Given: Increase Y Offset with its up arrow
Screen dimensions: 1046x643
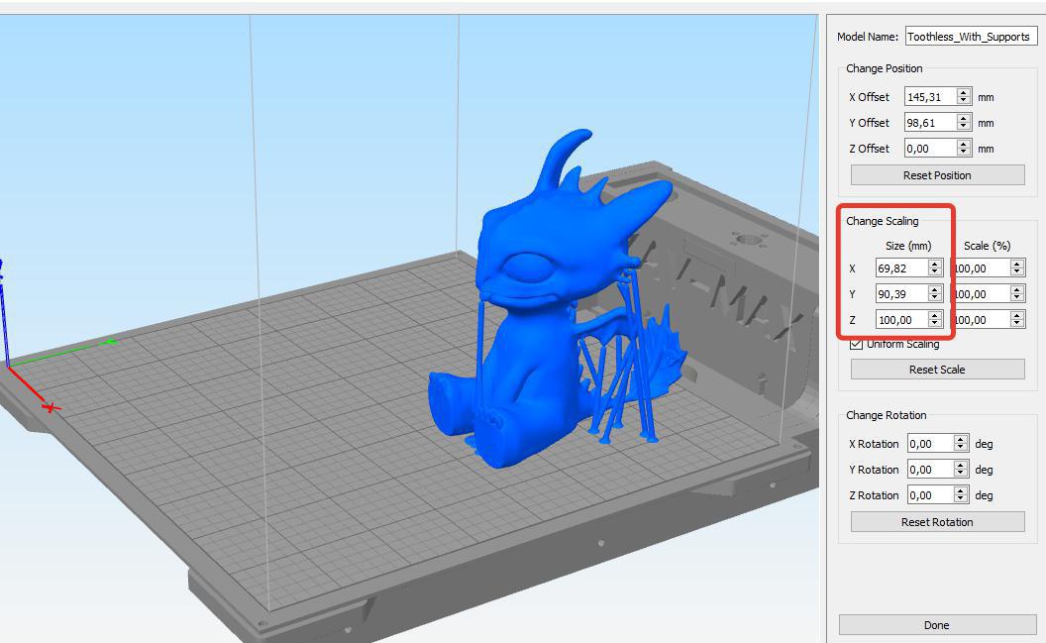Looking at the screenshot, I should pos(963,119).
